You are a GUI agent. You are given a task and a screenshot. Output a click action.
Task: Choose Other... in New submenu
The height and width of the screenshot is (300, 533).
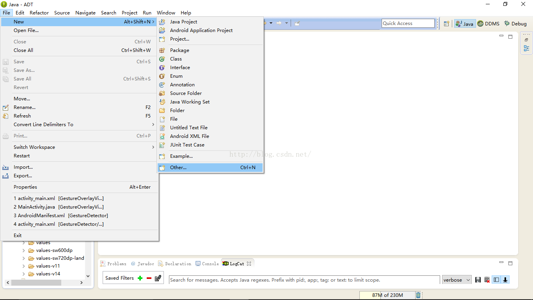pos(210,168)
